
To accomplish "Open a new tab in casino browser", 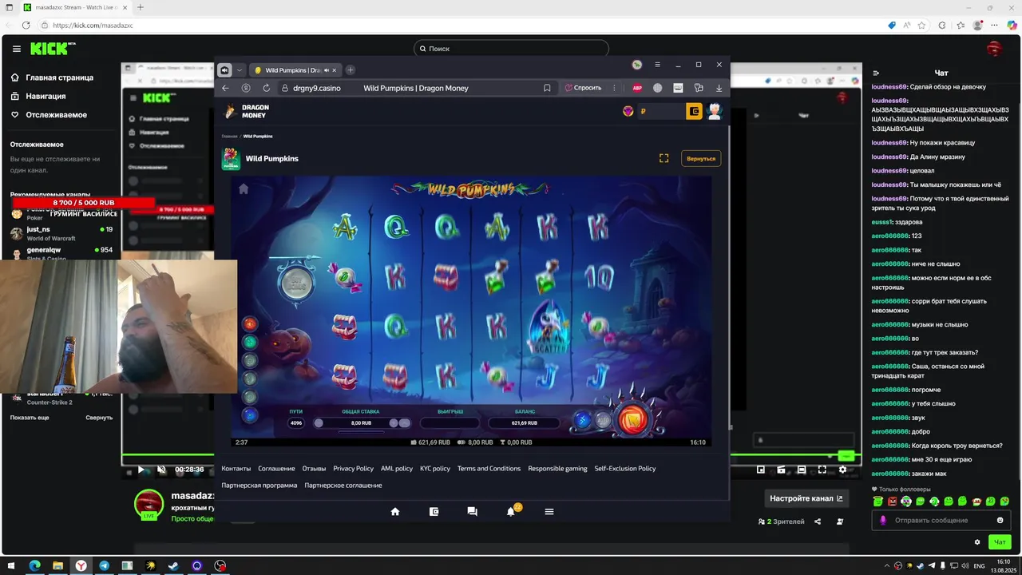I will point(350,70).
